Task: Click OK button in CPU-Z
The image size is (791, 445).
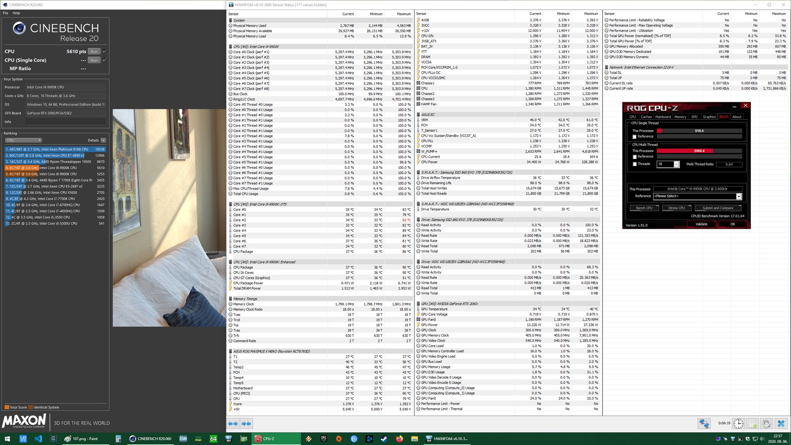Action: pos(733,224)
